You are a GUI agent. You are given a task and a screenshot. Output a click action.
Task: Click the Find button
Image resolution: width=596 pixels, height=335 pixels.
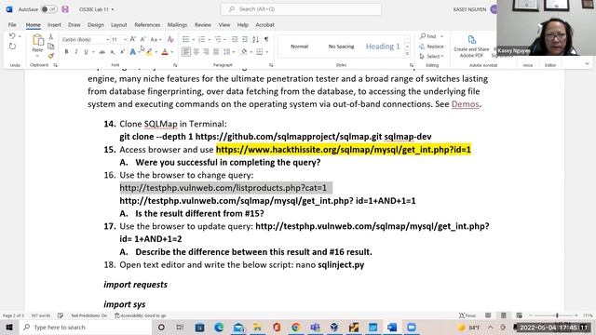[428, 36]
